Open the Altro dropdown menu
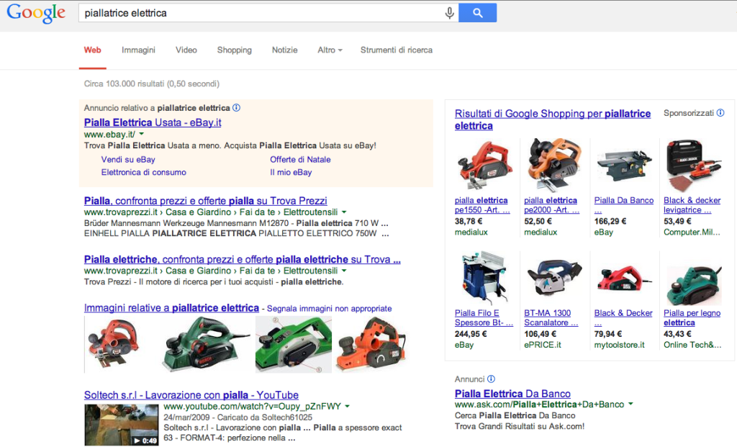Image resolution: width=737 pixels, height=447 pixels. (x=330, y=50)
